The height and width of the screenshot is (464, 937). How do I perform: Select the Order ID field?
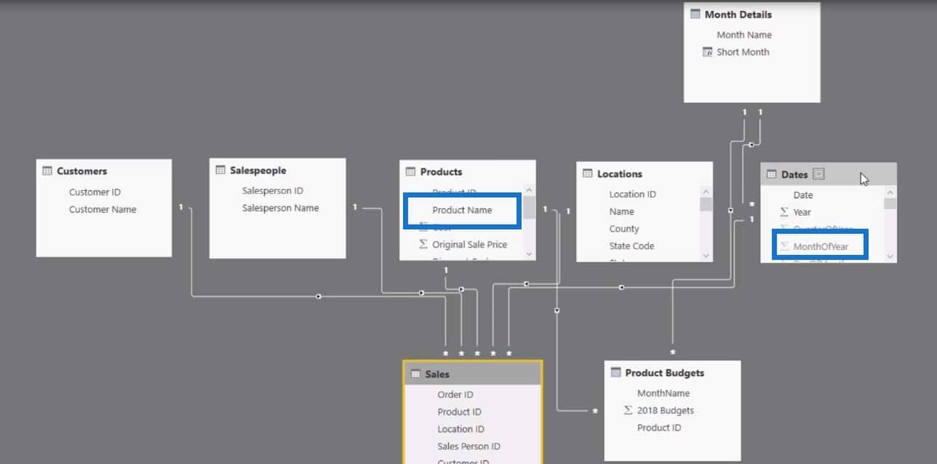coord(455,395)
